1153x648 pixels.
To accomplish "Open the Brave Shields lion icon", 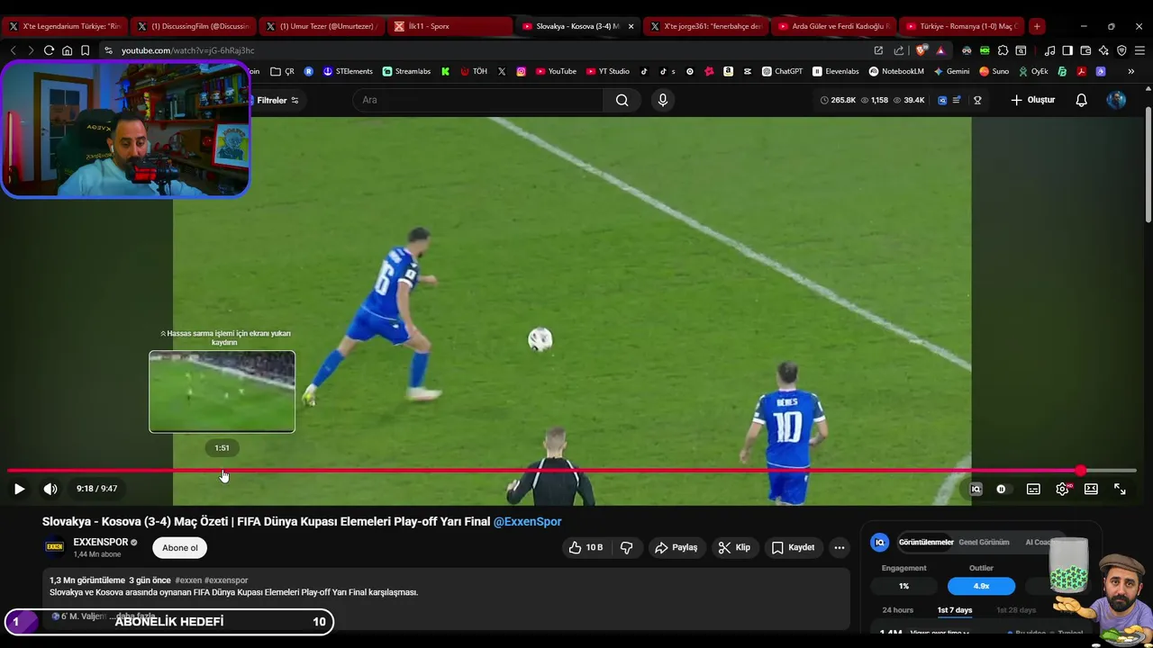I will pyautogui.click(x=921, y=50).
